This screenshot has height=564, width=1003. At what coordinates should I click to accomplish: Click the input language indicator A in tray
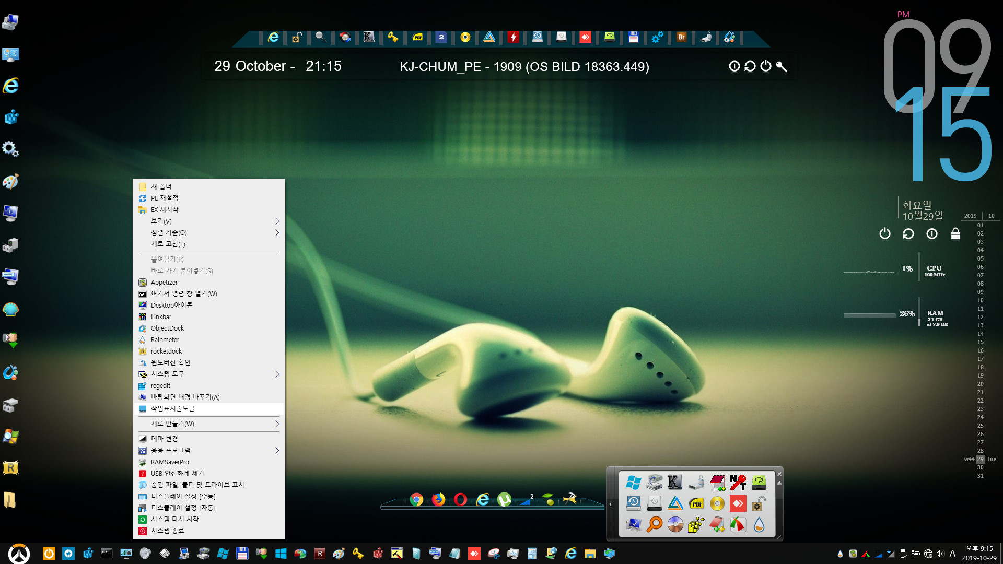pyautogui.click(x=952, y=554)
